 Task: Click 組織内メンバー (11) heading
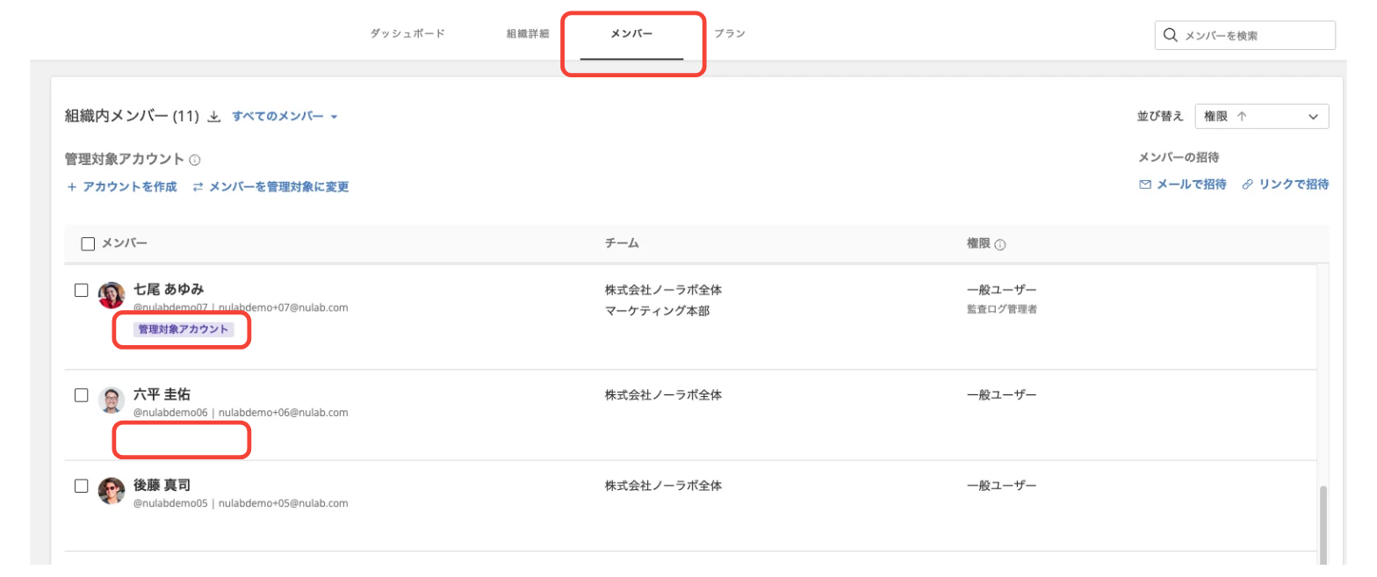(133, 116)
